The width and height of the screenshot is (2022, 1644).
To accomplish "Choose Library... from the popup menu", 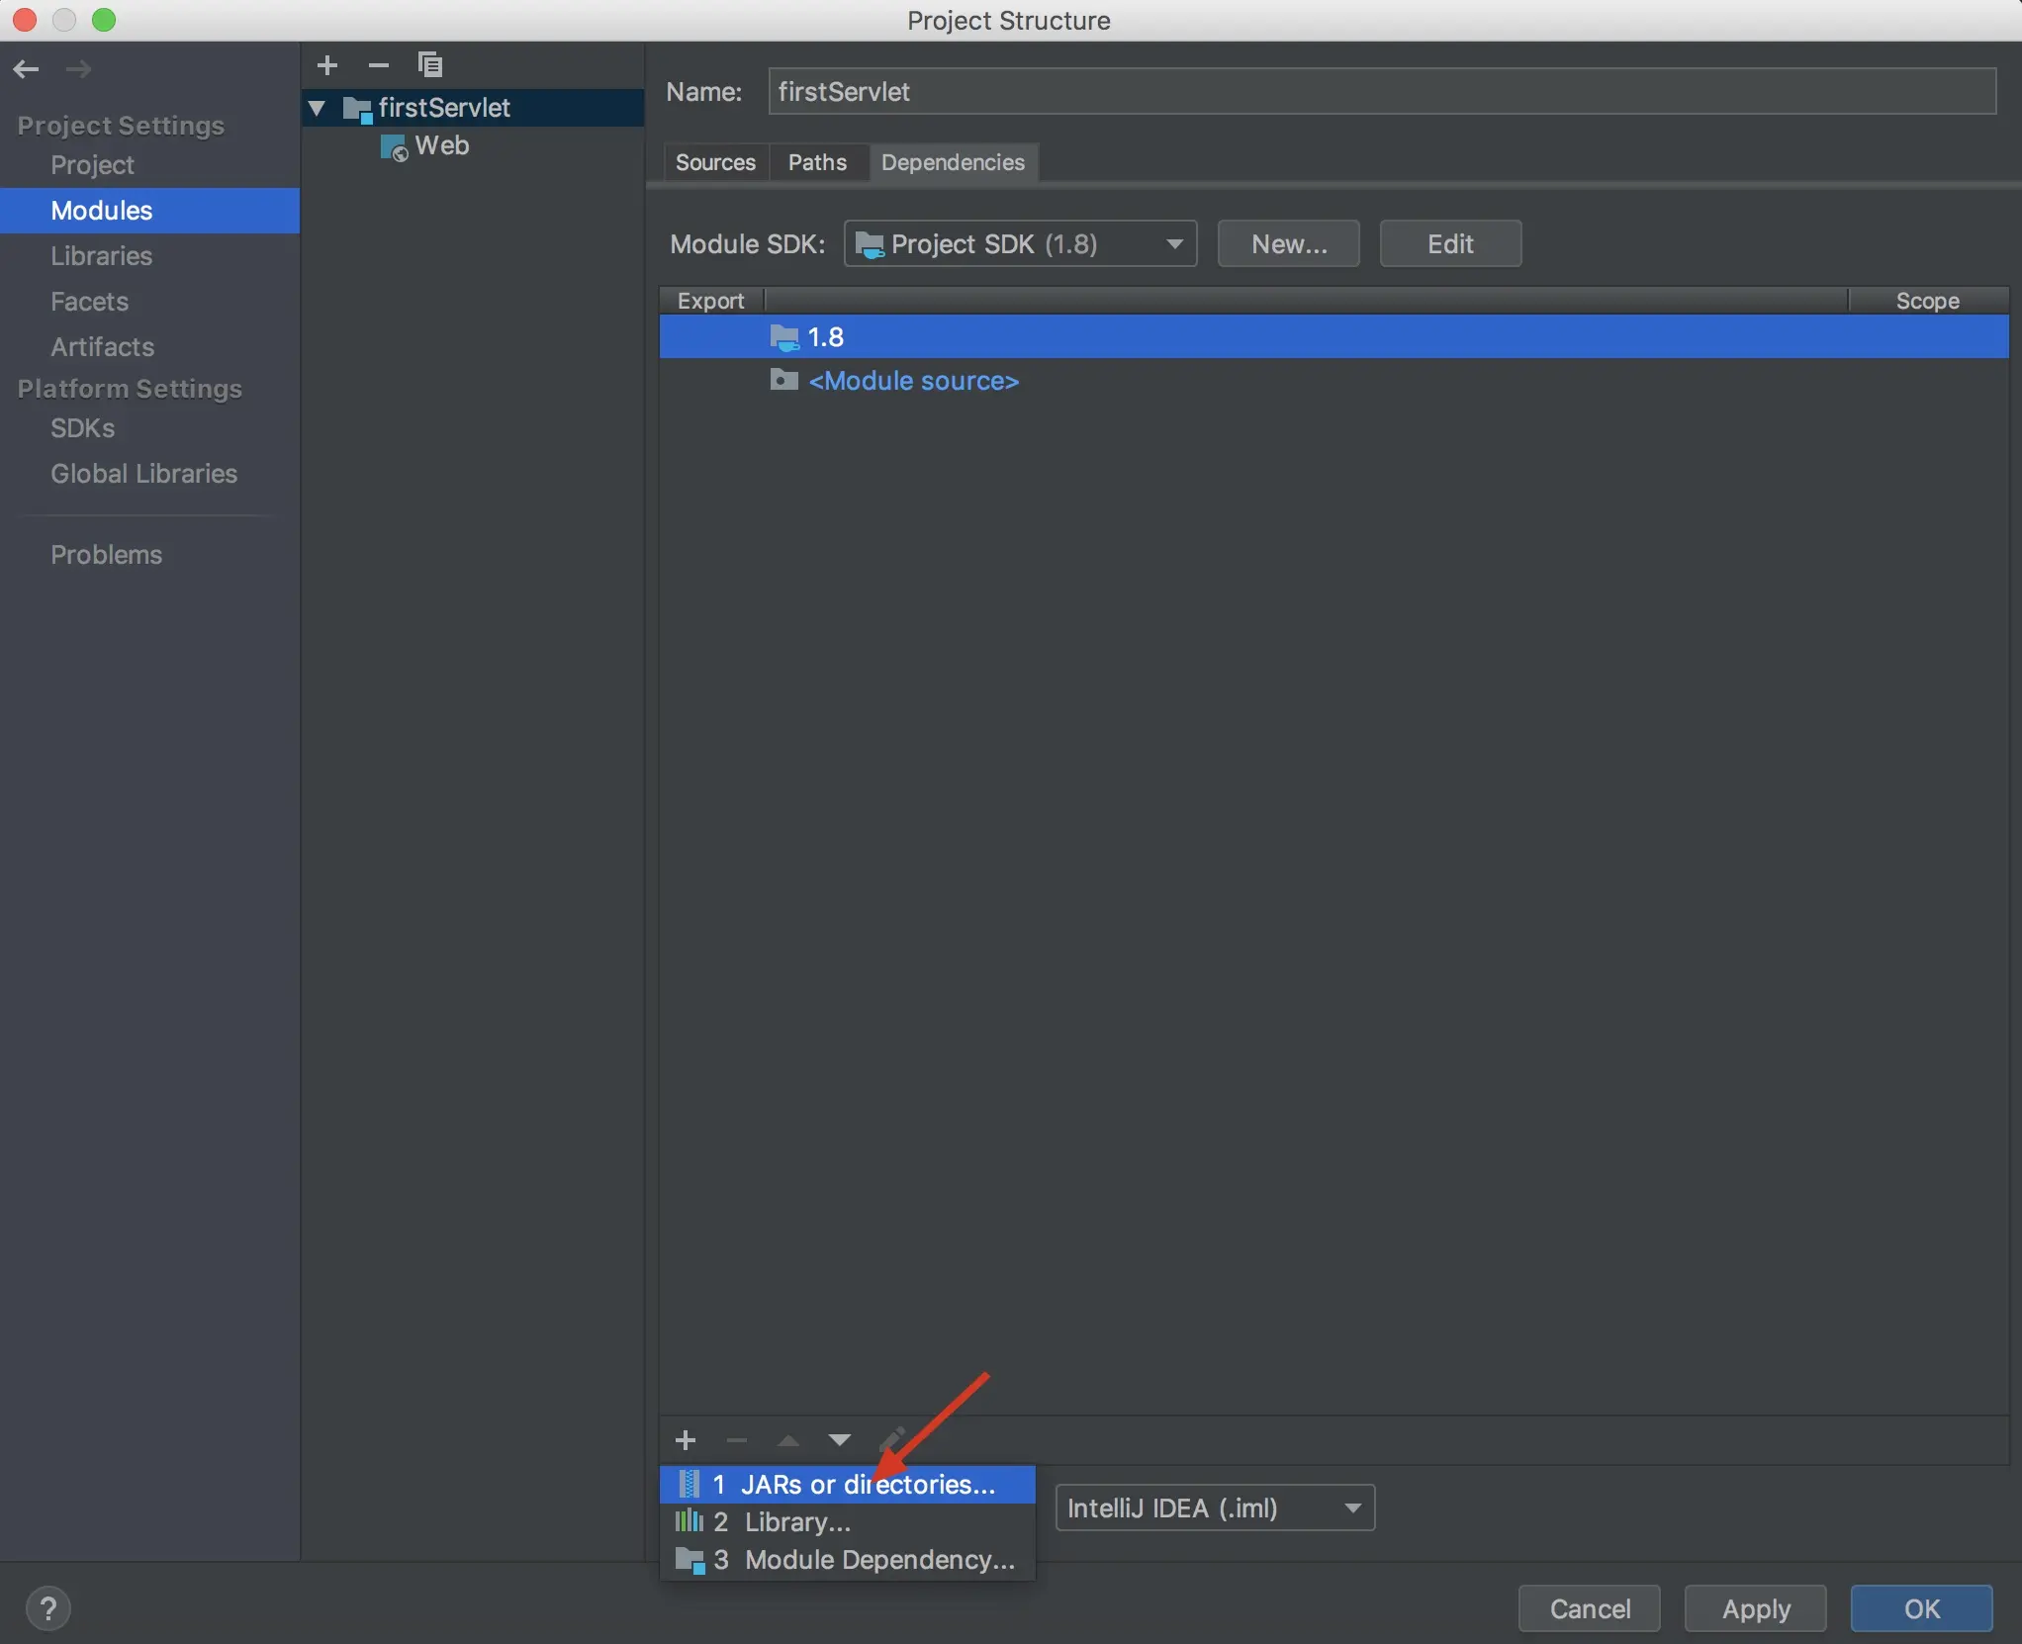I will (x=797, y=1522).
